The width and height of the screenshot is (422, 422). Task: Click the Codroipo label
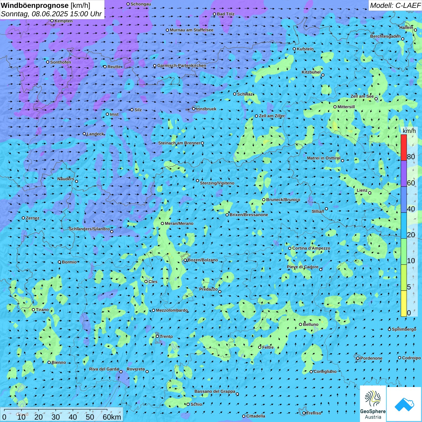(411, 358)
